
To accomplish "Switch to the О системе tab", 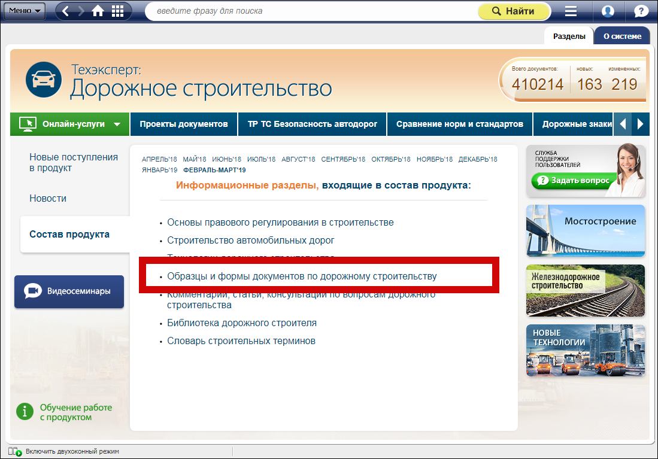I will tap(621, 36).
